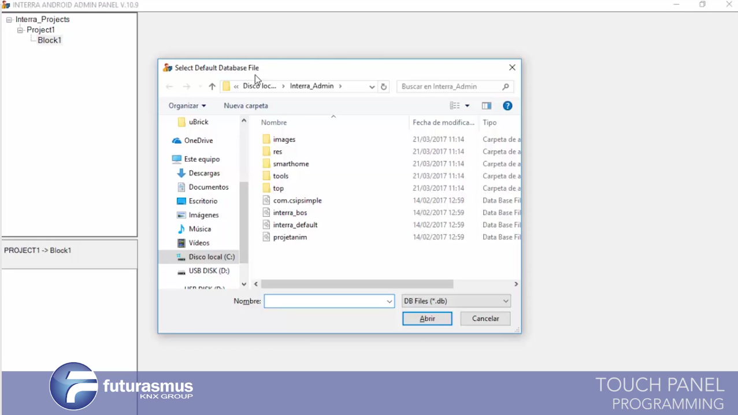This screenshot has width=738, height=415.
Task: Open the DB Files type dropdown
Action: tap(456, 301)
